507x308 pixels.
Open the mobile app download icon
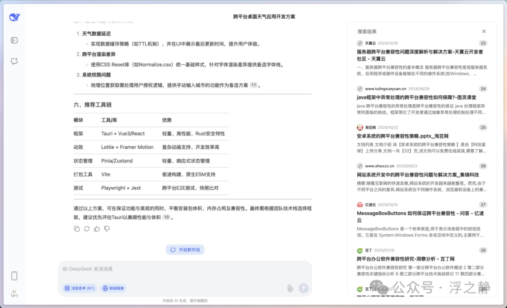click(14, 276)
